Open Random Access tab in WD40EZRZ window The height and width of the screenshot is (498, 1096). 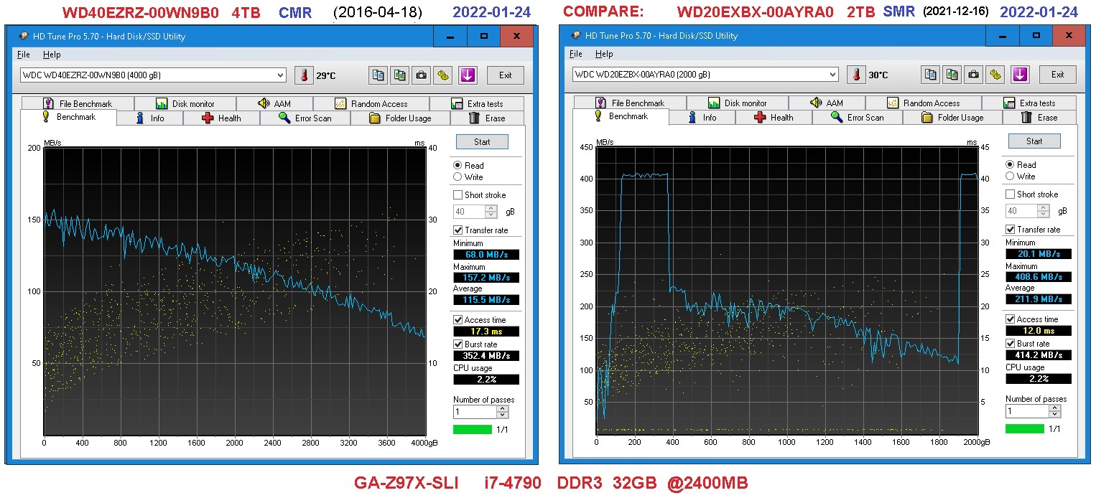tap(371, 104)
